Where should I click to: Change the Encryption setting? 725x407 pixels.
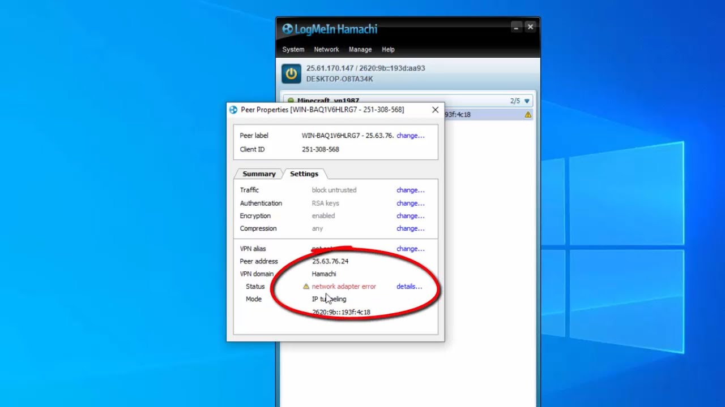[410, 216]
